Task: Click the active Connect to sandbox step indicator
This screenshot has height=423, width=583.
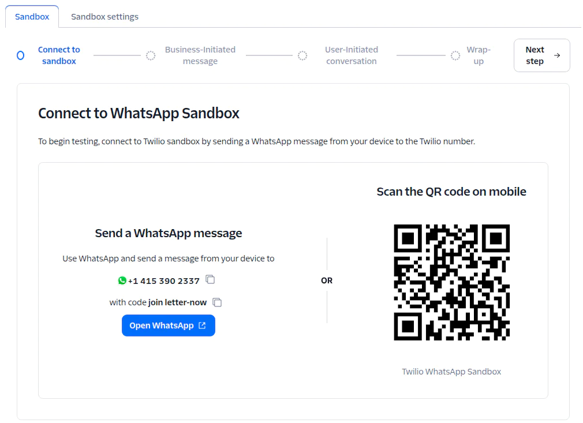Action: point(20,55)
